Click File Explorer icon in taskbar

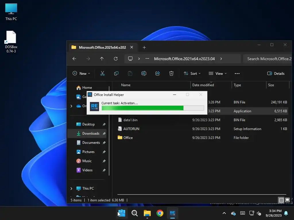147,213
